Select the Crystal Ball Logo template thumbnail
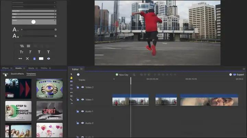Screen dimensions: 247x138 tap(49, 89)
